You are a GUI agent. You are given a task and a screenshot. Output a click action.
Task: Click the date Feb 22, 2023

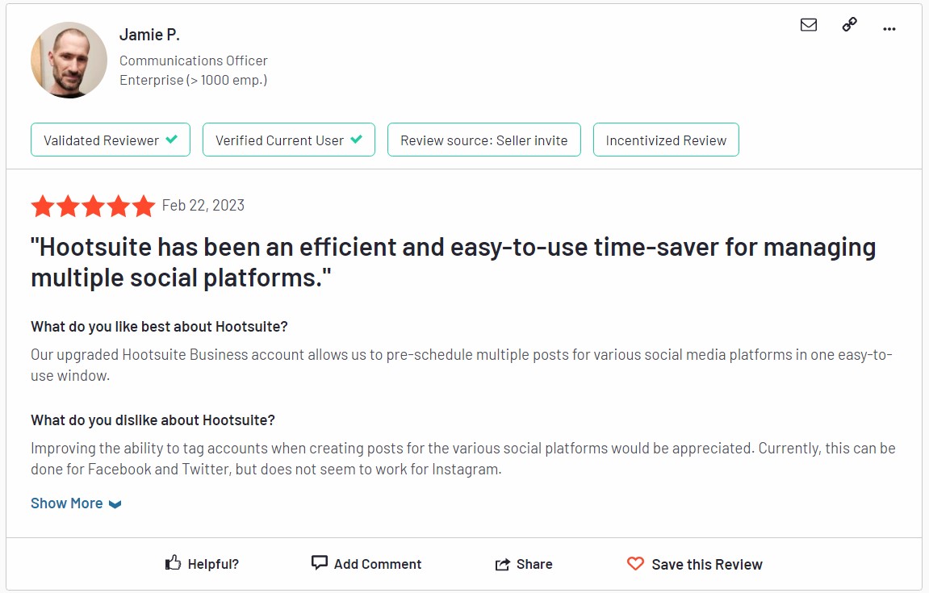coord(203,206)
